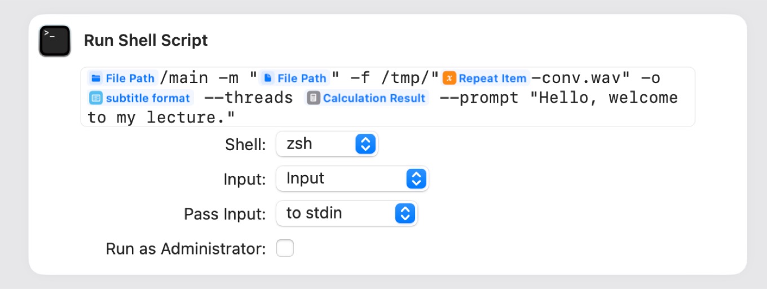Image resolution: width=767 pixels, height=289 pixels.
Task: Click the calculator icon of Calculation Result
Action: 314,98
